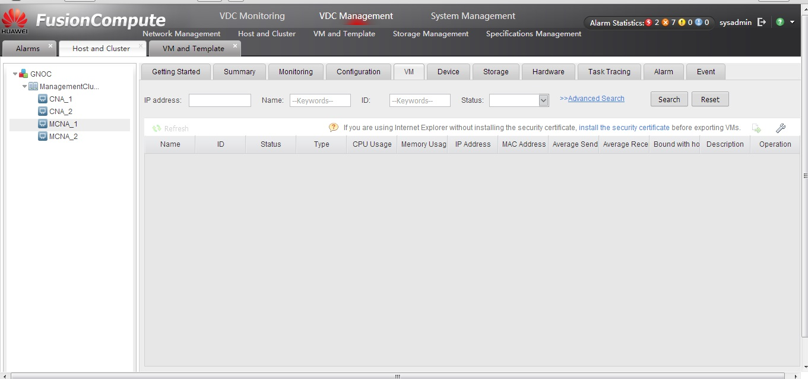Click the wrench column settings icon

[781, 128]
